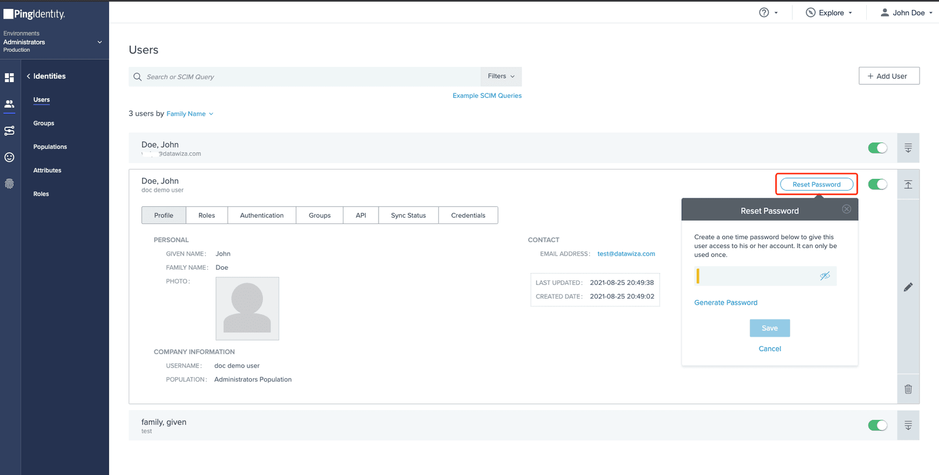Viewport: 939px width, 475px height.
Task: Switch to the user Roles tab
Action: pos(207,215)
